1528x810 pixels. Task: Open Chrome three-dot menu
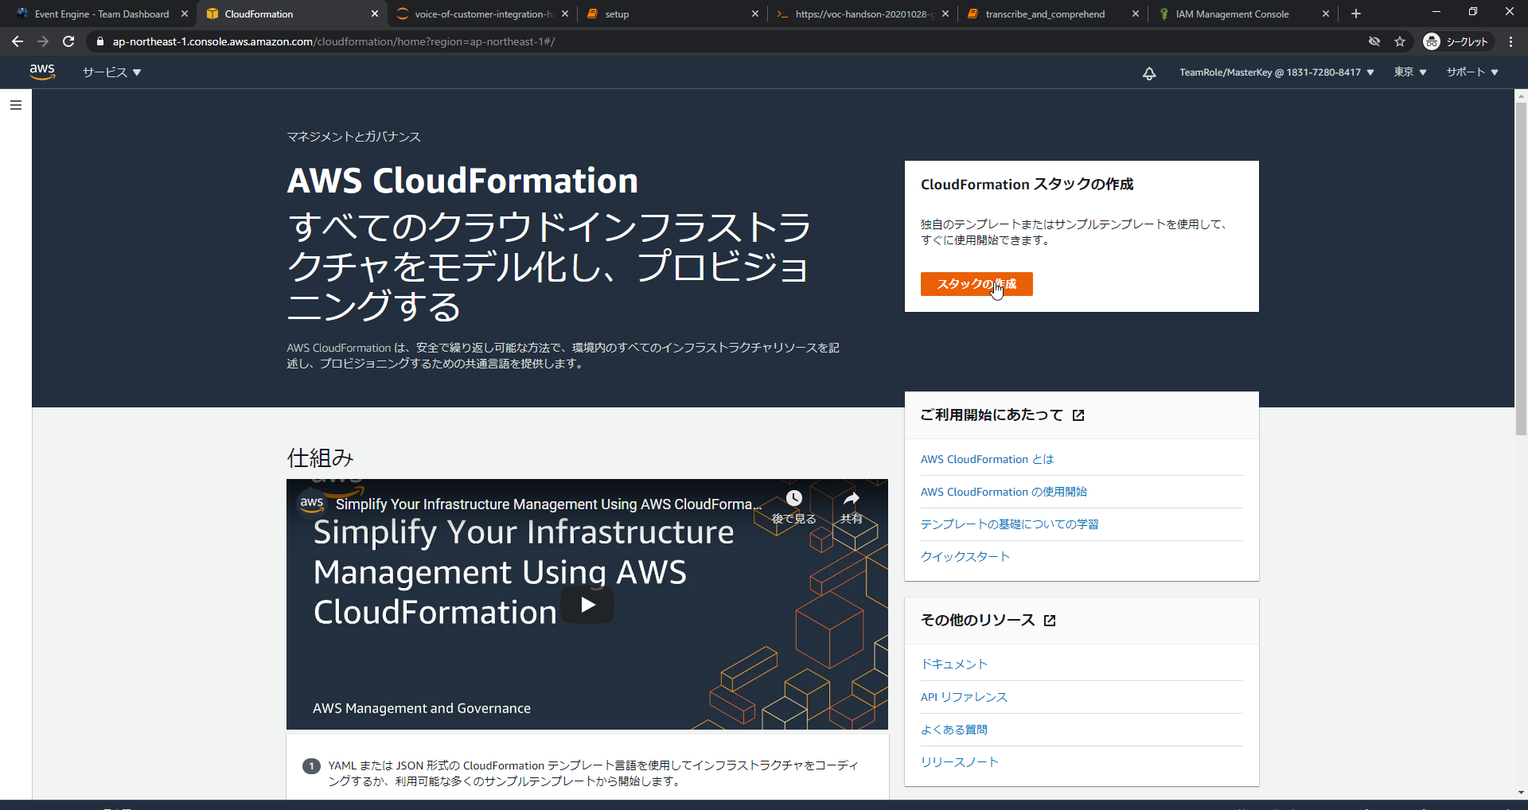[1510, 41]
